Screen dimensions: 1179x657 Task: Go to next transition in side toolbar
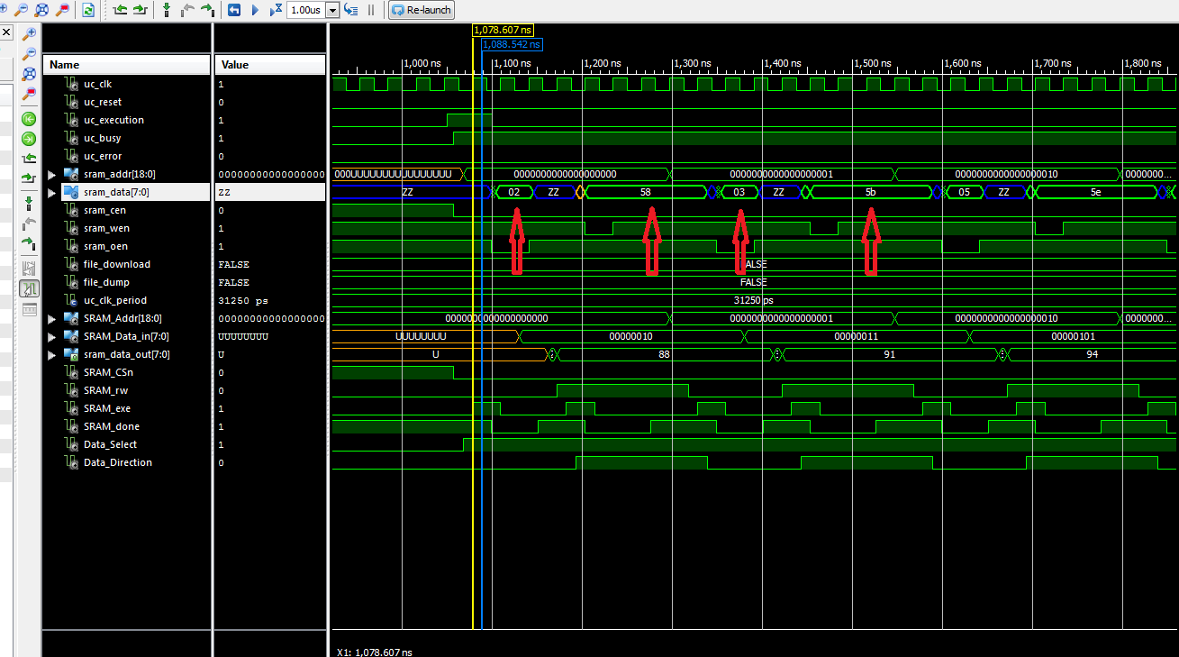click(29, 178)
